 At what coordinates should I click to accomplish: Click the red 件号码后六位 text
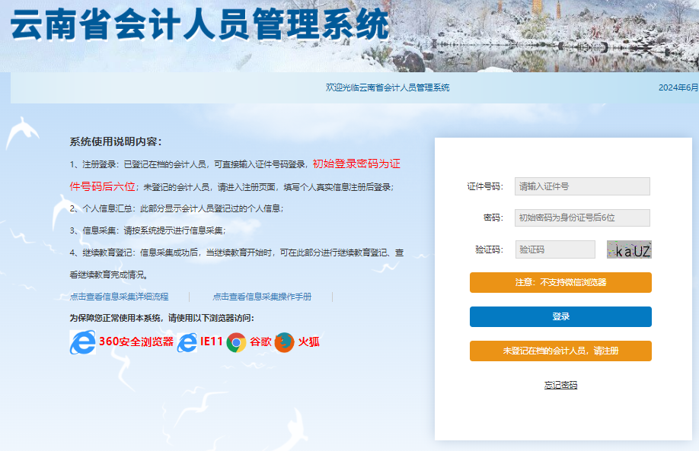[x=102, y=186]
